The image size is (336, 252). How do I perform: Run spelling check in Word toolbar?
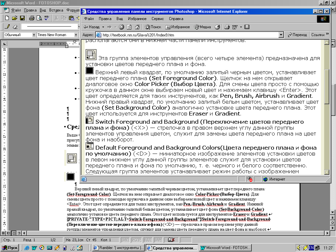point(47,18)
